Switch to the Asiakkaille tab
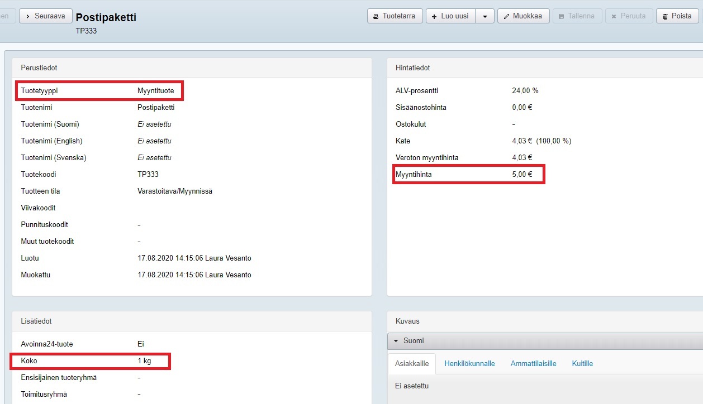The height and width of the screenshot is (404, 703). pos(412,363)
